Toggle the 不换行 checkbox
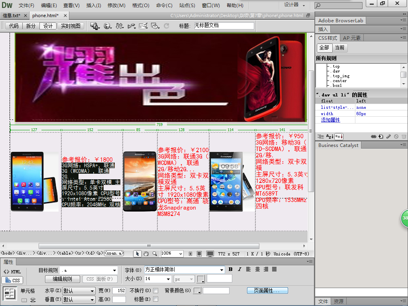The height and width of the screenshot is (306, 408). tap(156, 290)
